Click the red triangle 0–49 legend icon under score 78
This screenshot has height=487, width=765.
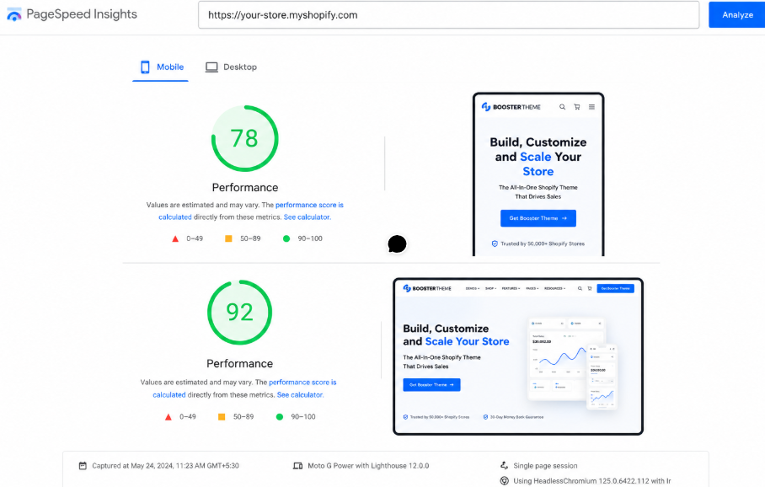pyautogui.click(x=175, y=238)
